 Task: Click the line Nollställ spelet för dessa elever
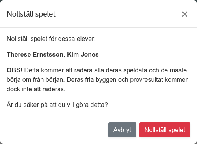click(x=51, y=39)
